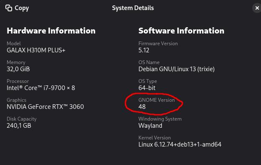261x165 pixels.
Task: Click the Copy icon in header
Action: pyautogui.click(x=9, y=8)
